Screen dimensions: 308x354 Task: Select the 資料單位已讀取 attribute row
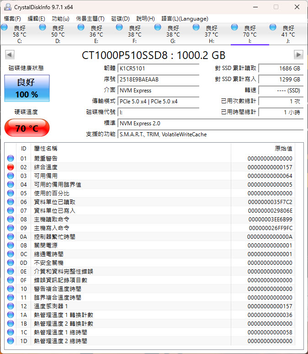pos(150,202)
